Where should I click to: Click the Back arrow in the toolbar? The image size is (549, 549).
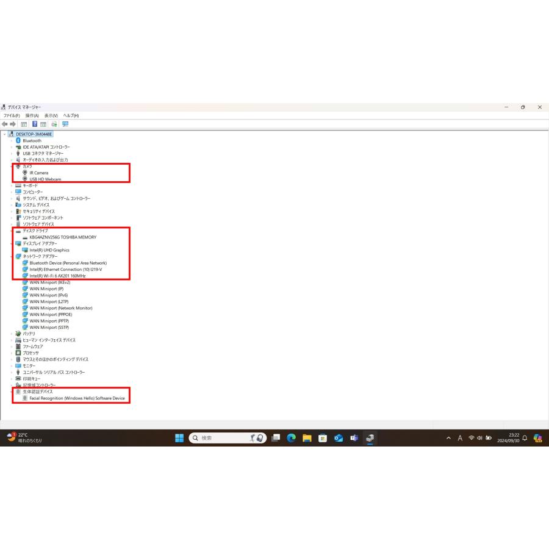4,124
